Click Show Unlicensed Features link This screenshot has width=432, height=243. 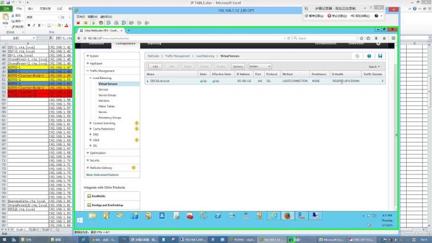click(x=102, y=175)
